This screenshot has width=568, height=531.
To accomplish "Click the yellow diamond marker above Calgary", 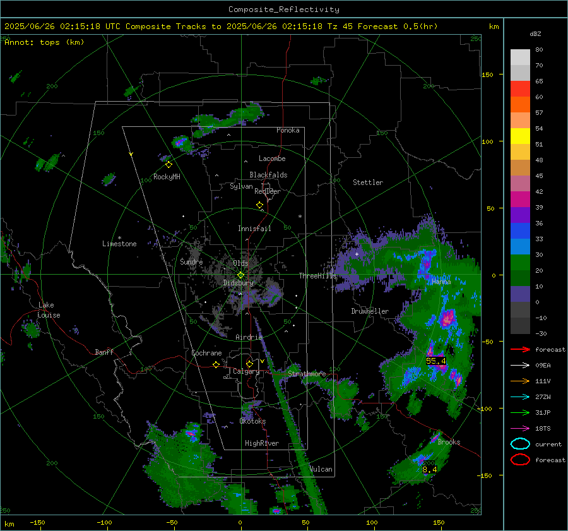I will point(249,364).
